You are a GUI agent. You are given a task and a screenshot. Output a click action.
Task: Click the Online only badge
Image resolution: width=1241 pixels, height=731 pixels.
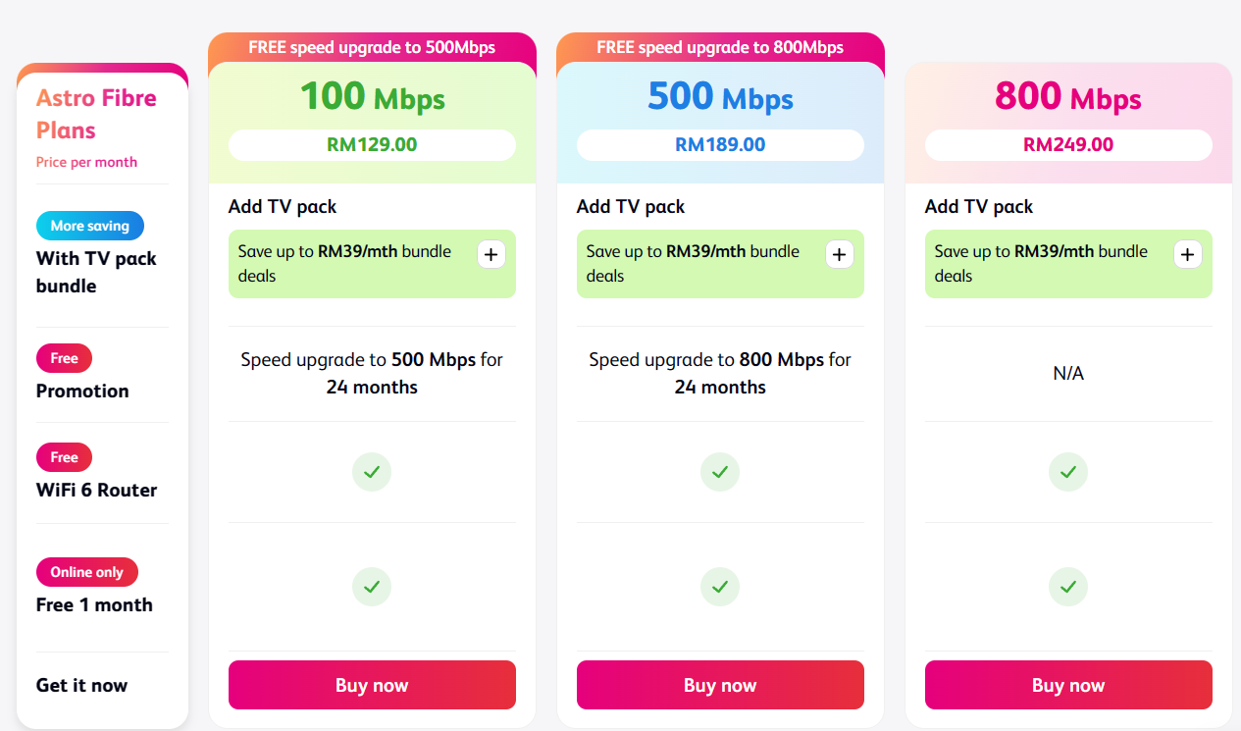point(87,572)
